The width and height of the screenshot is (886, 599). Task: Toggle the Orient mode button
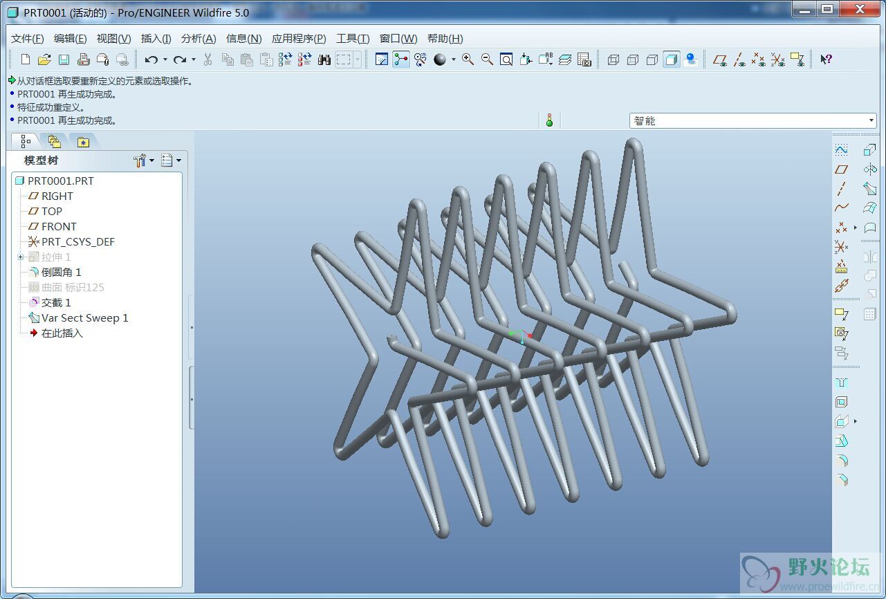tap(421, 59)
